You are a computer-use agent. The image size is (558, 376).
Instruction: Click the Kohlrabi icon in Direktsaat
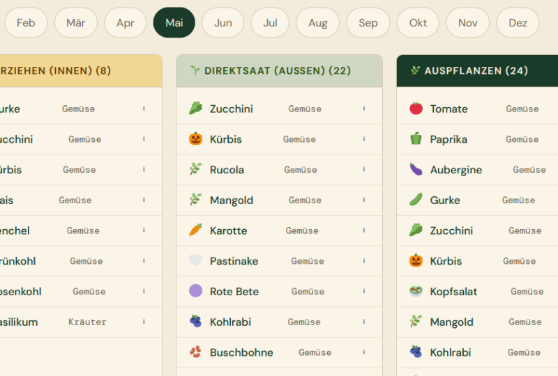pyautogui.click(x=195, y=322)
